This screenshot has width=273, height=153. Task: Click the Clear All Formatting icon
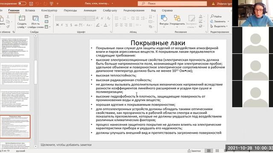click(108, 18)
